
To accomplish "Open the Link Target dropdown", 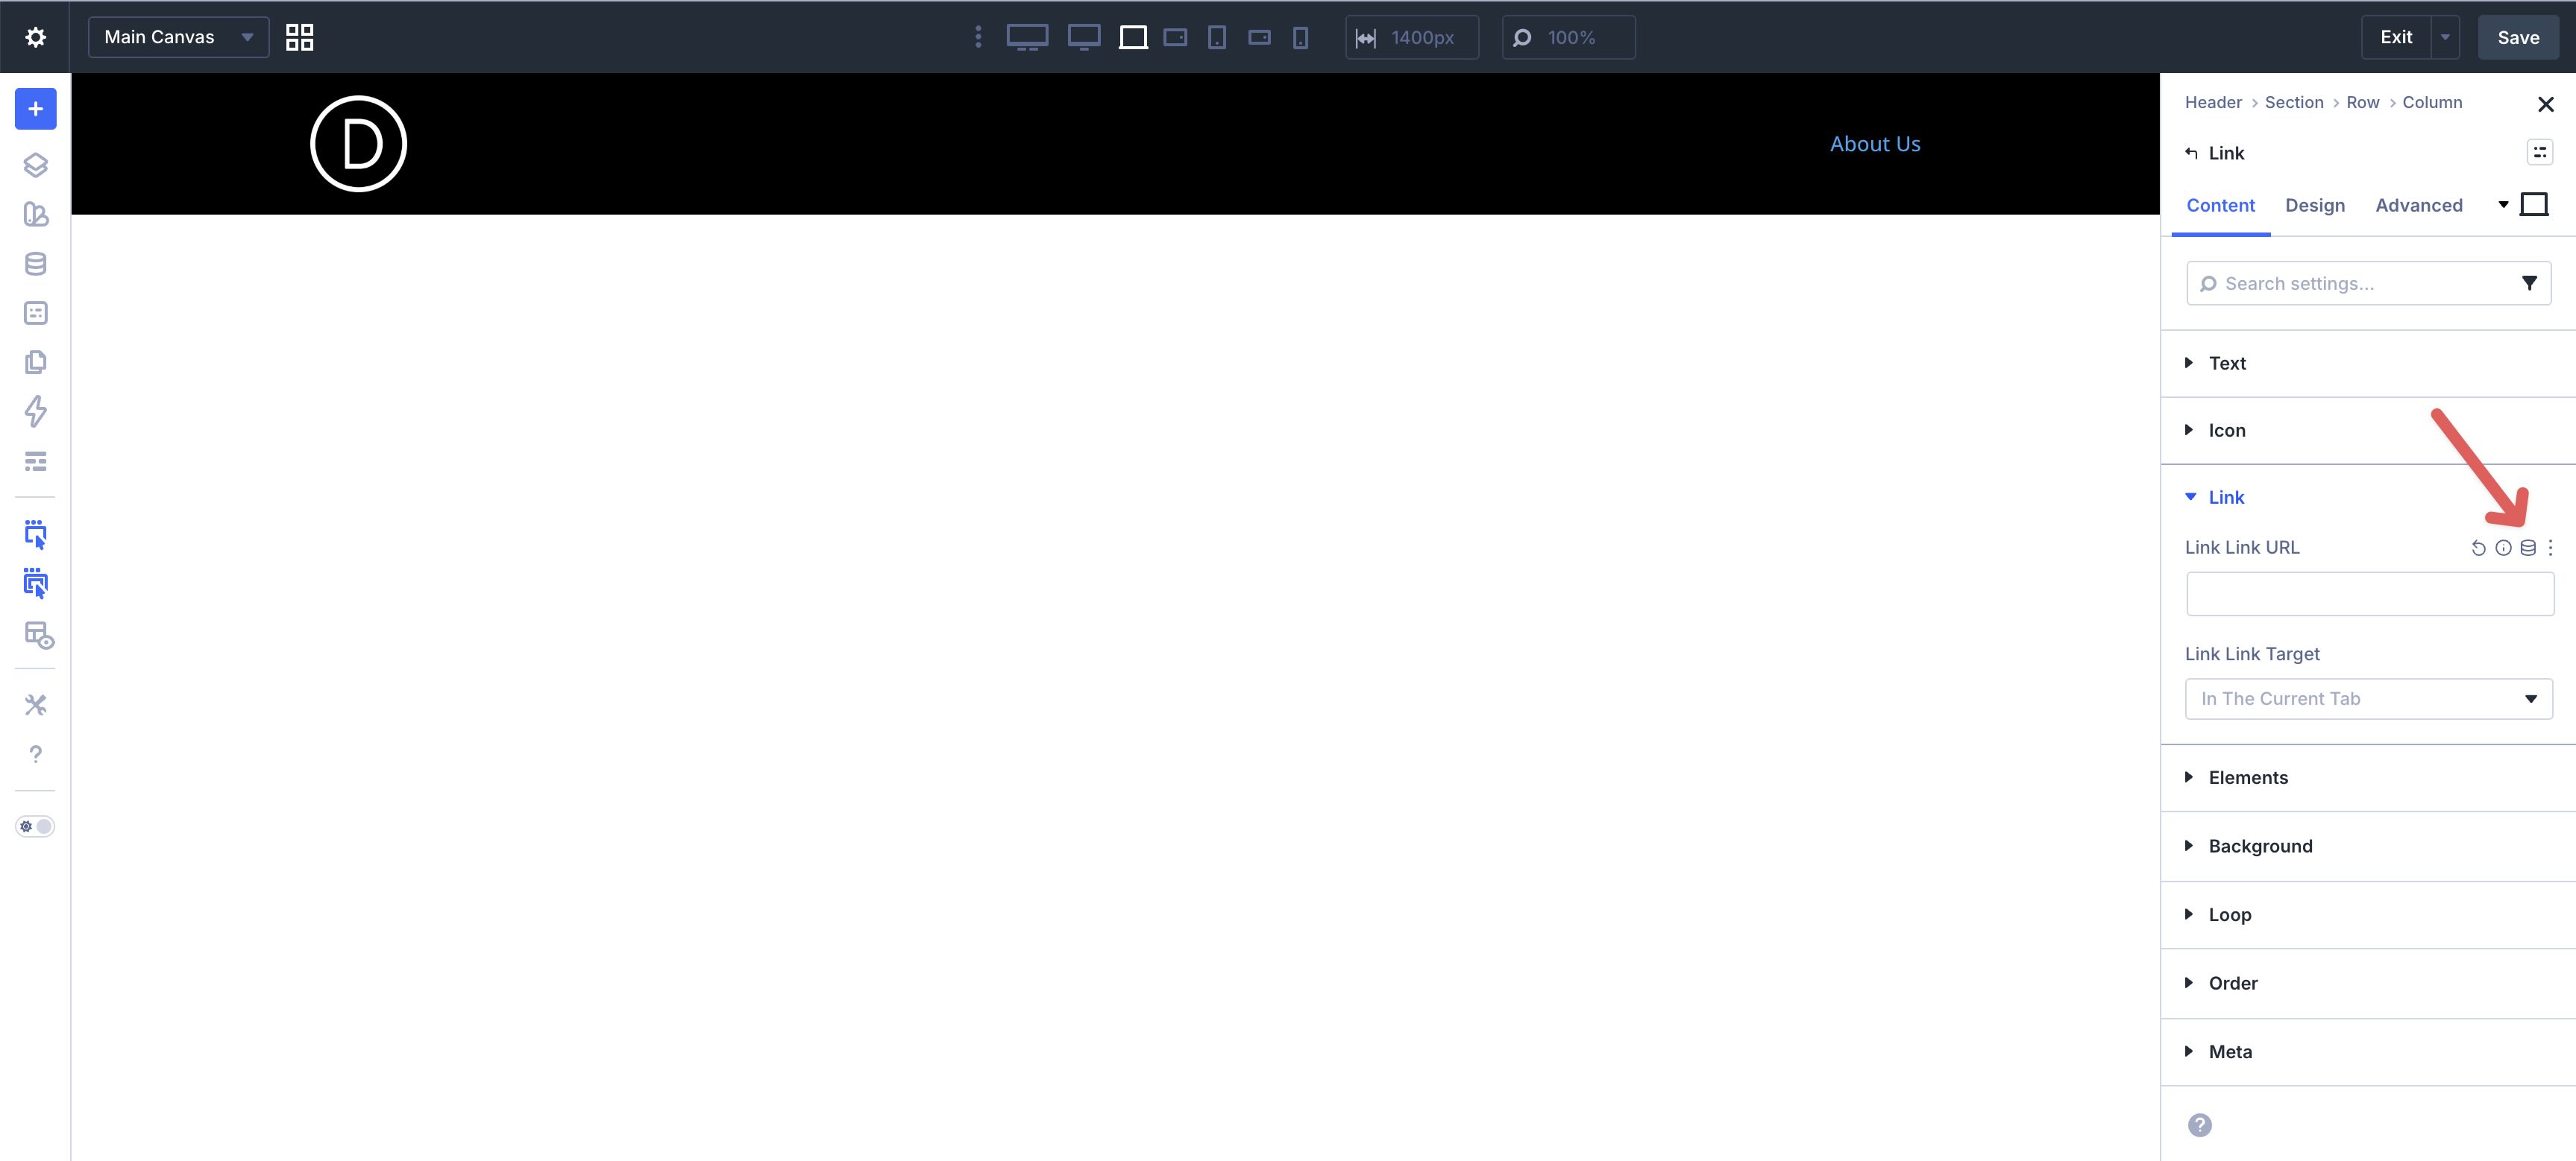I will point(2368,698).
